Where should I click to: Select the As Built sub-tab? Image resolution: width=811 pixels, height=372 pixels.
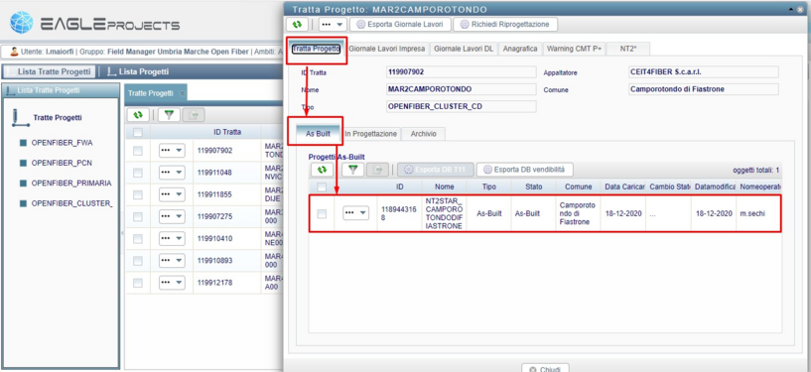point(318,133)
